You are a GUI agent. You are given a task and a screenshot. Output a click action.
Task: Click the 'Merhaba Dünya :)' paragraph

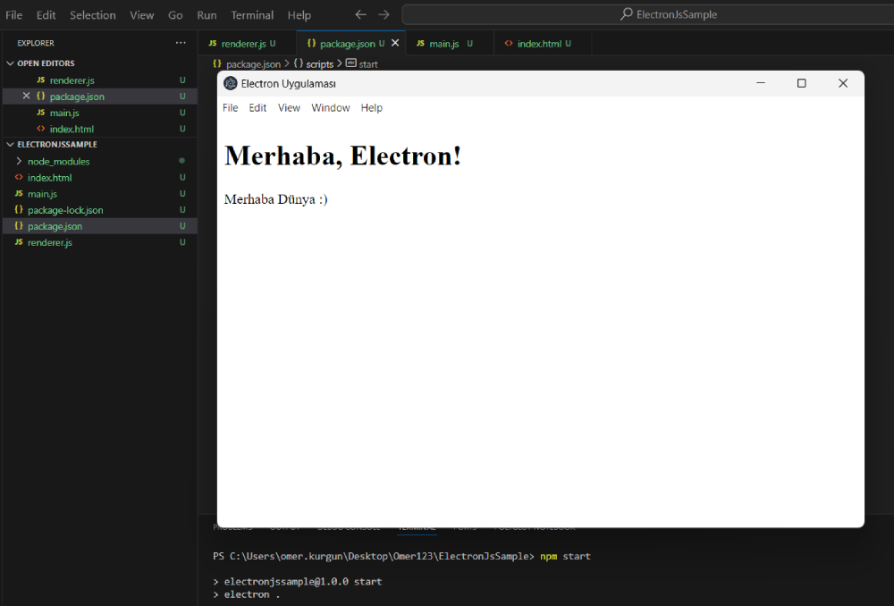pos(276,199)
